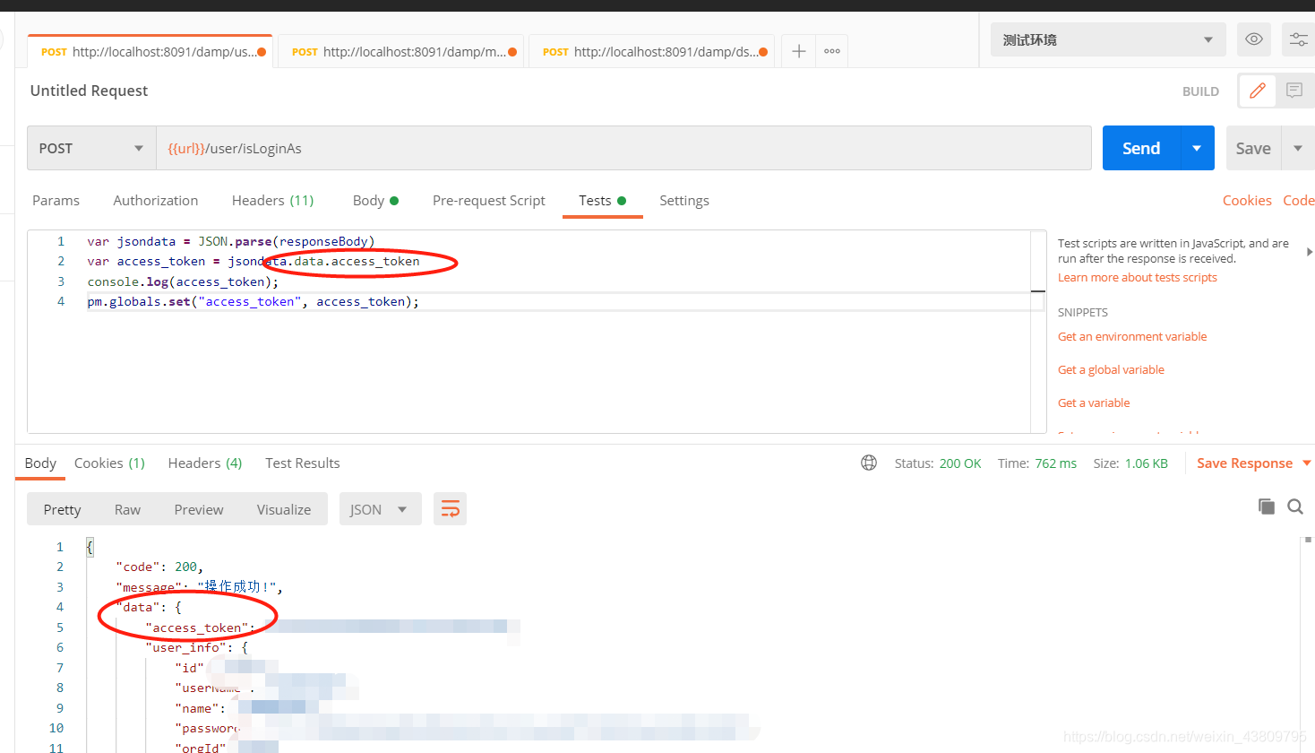Switch to the Settings tab
Screen dimensions: 1315x753
click(684, 200)
